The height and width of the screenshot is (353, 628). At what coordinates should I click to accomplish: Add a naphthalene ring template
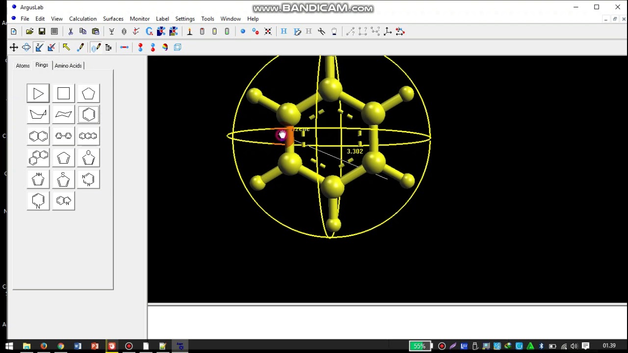(38, 136)
